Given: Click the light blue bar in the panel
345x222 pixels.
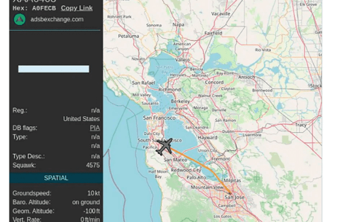Looking at the screenshot, I should click(54, 69).
